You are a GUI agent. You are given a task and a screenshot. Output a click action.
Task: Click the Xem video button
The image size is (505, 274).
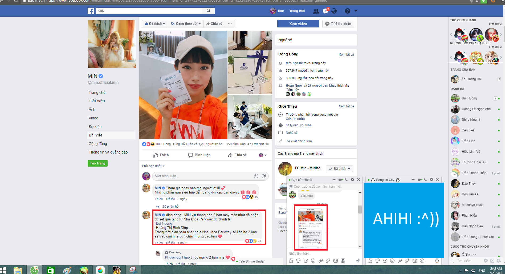(x=298, y=24)
